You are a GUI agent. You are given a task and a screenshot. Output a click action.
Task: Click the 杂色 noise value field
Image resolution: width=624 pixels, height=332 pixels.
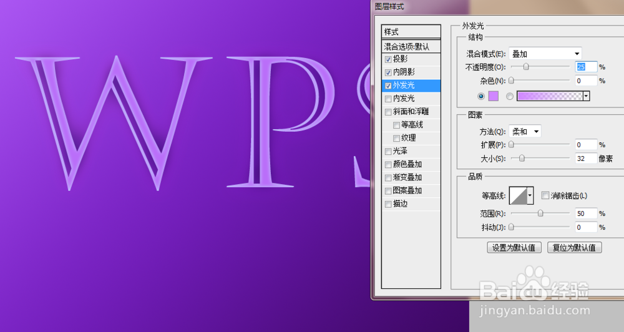coord(586,81)
